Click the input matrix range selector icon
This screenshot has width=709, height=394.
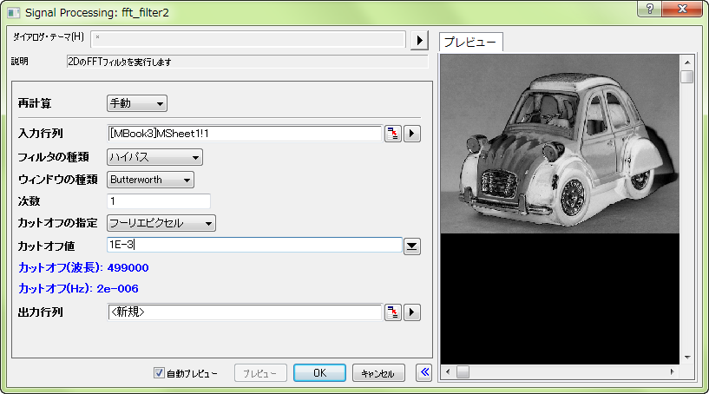(x=393, y=134)
